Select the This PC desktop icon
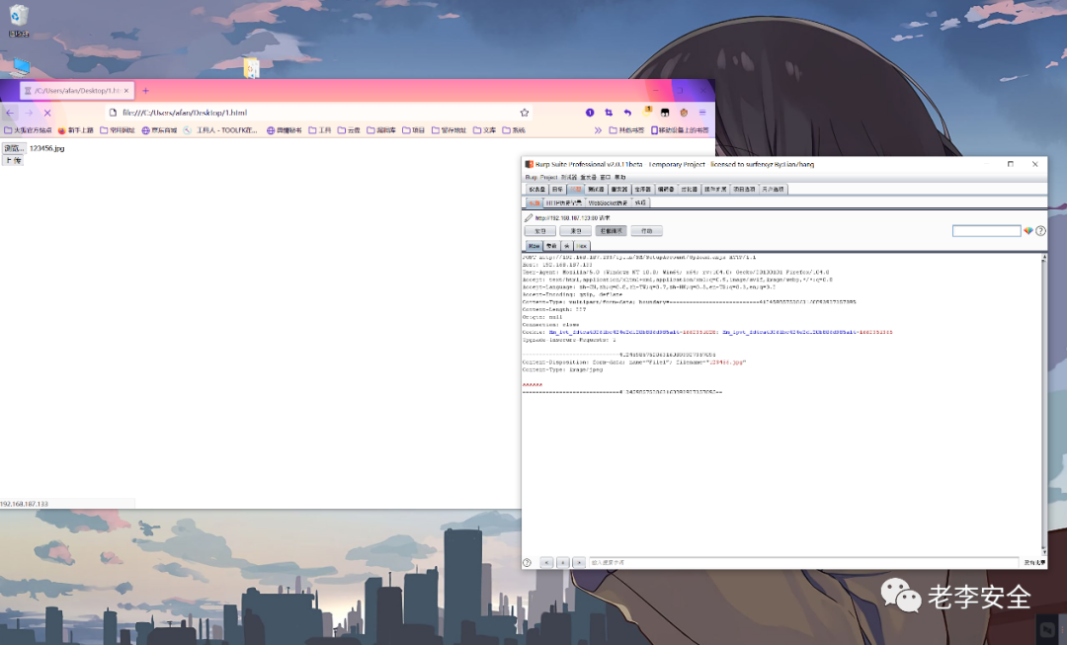This screenshot has width=1067, height=645. pyautogui.click(x=20, y=67)
